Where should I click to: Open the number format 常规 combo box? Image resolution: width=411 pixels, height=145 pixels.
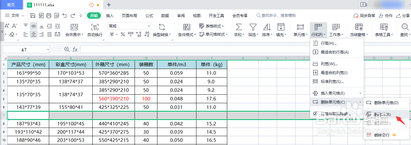pyautogui.click(x=129, y=26)
